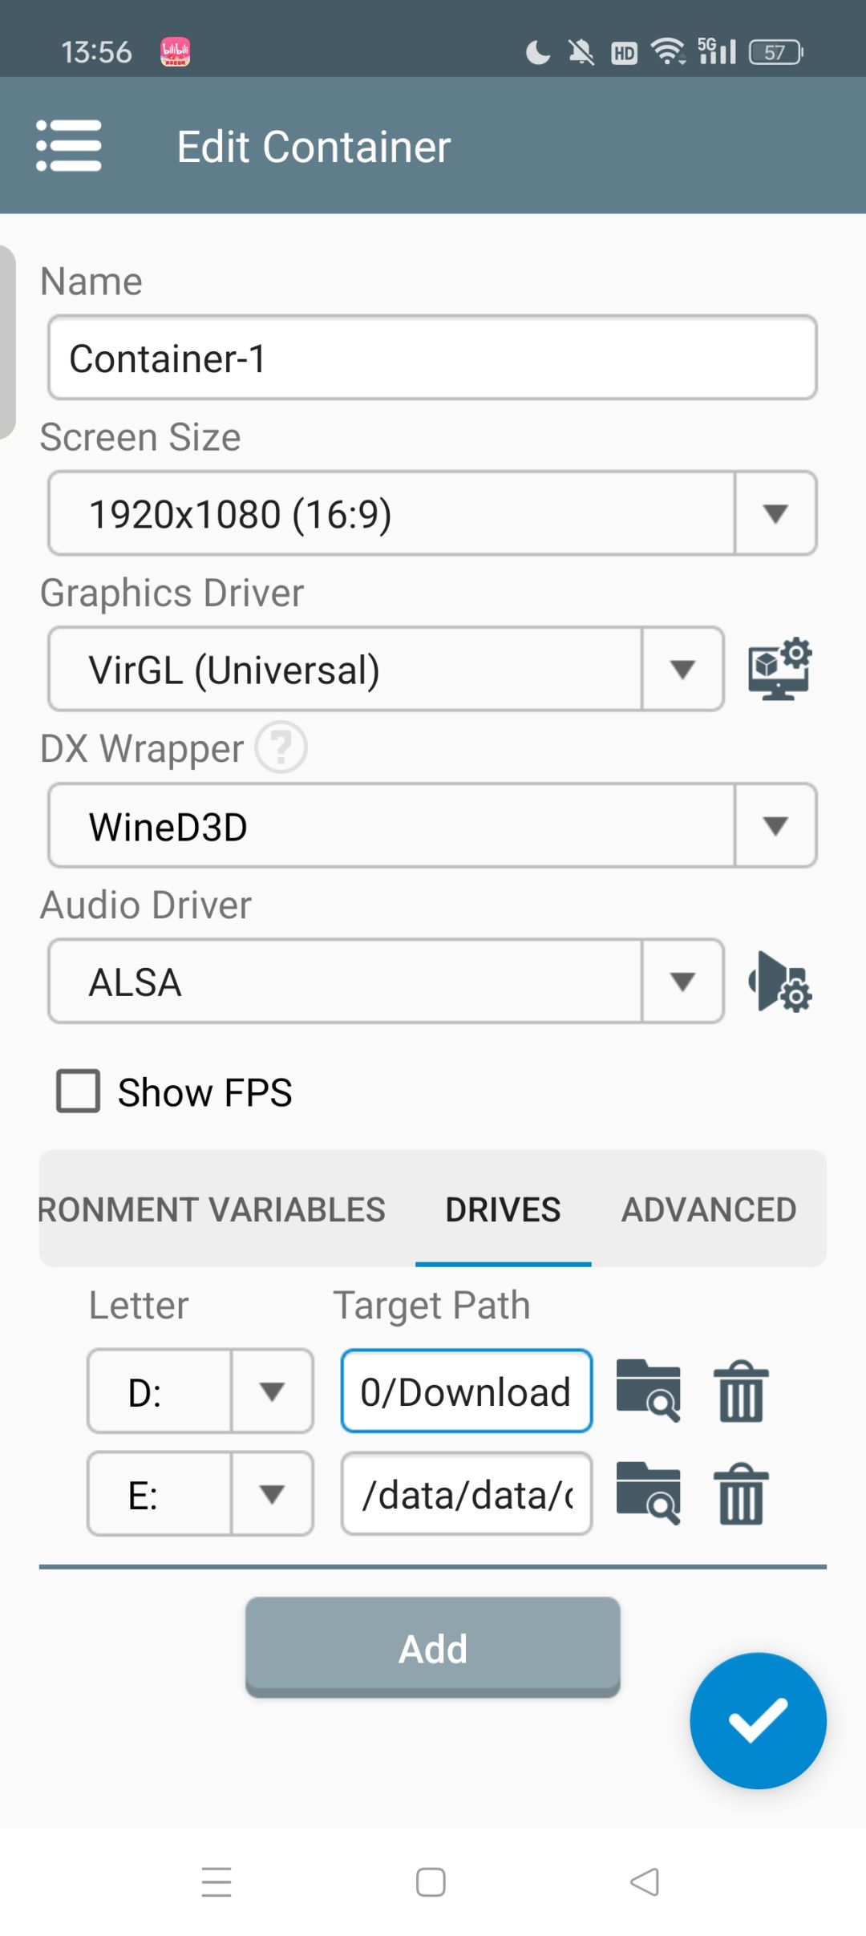The height and width of the screenshot is (1936, 866).
Task: Open the Audio Driver ALSA dropdown
Action: coord(682,982)
